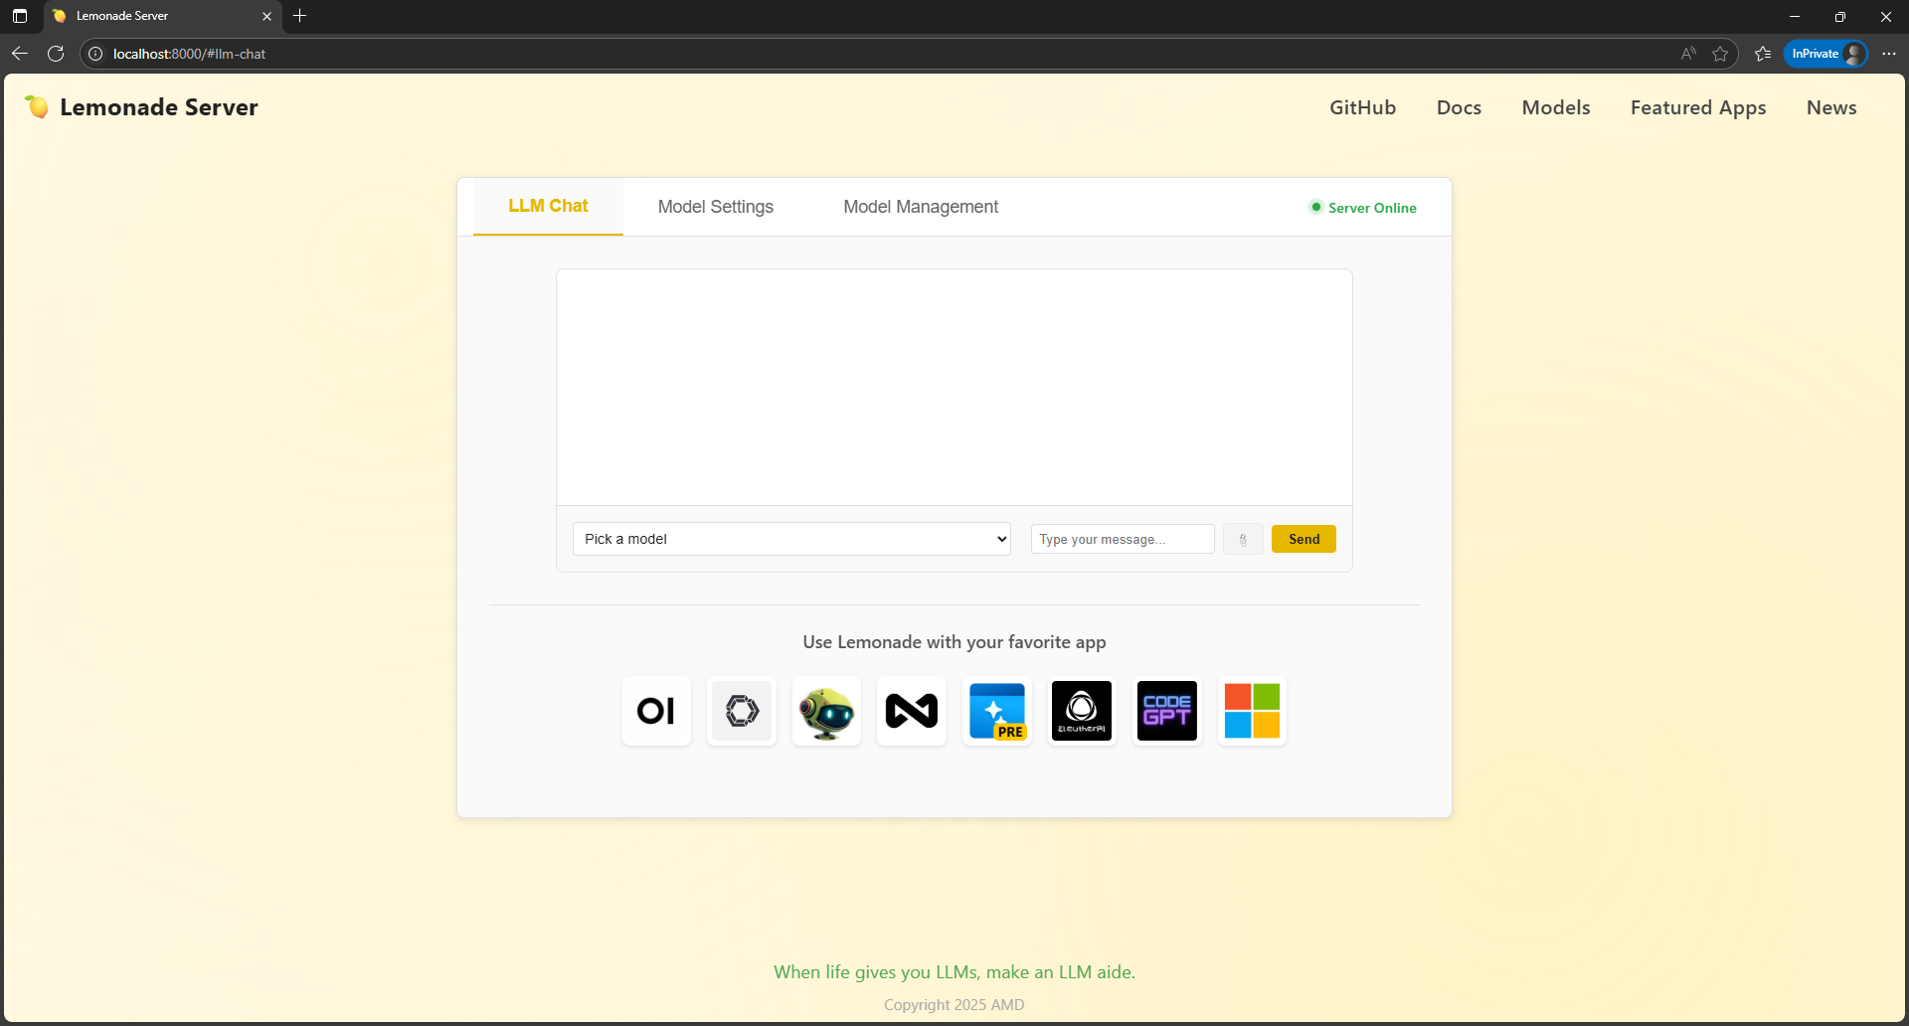Open the Microsoft four-square logo app icon
1909x1026 pixels.
point(1252,711)
